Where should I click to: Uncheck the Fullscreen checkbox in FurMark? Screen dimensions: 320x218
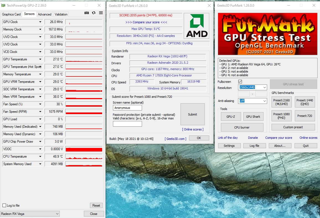[240, 81]
